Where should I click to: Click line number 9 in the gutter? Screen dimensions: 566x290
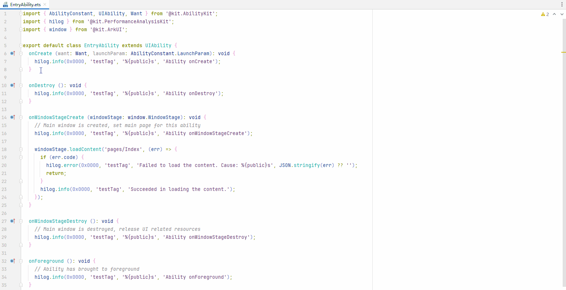click(x=5, y=77)
